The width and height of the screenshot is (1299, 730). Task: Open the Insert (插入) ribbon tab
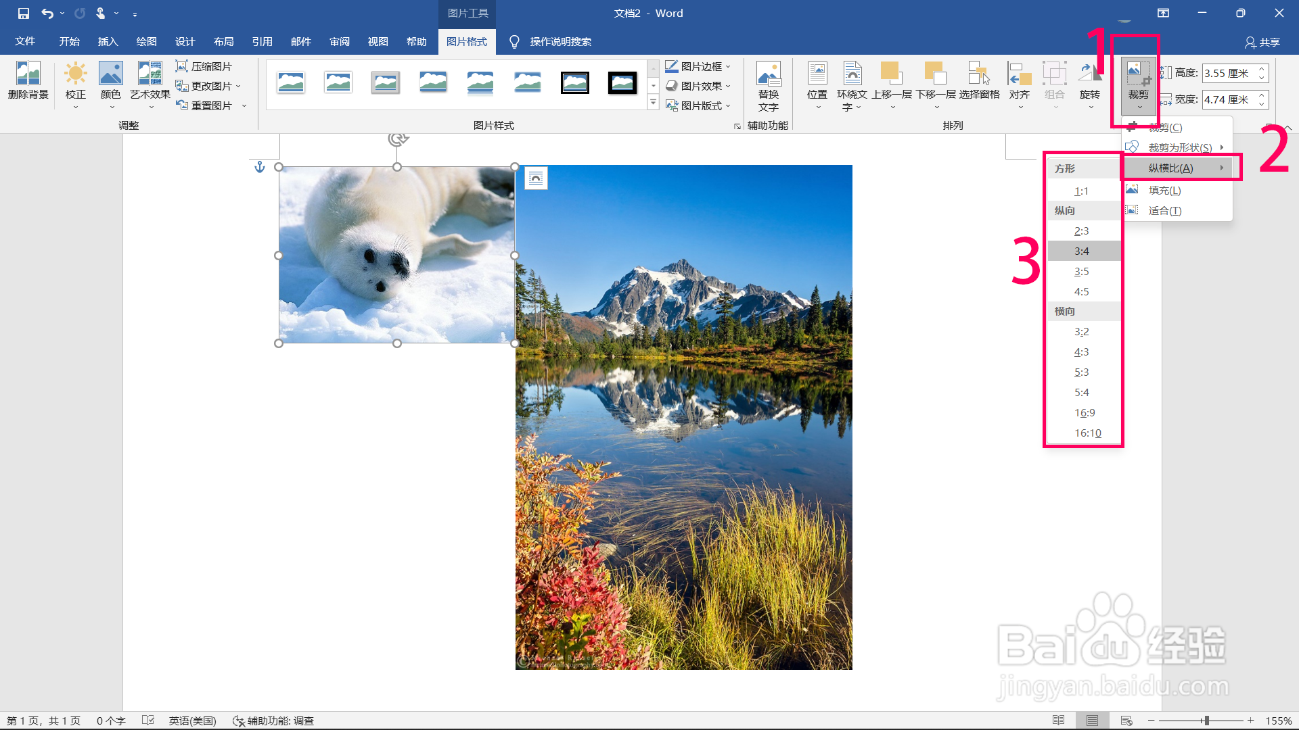click(108, 42)
